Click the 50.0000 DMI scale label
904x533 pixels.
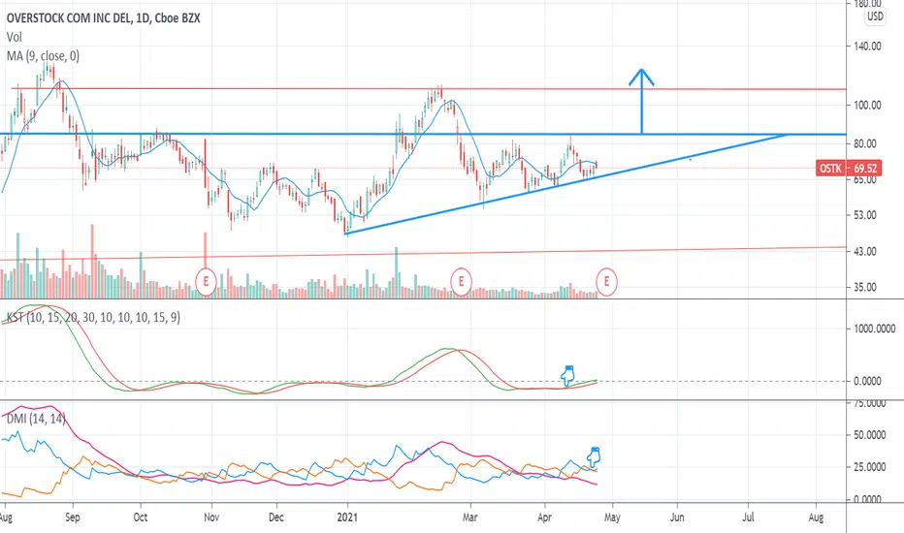point(869,435)
